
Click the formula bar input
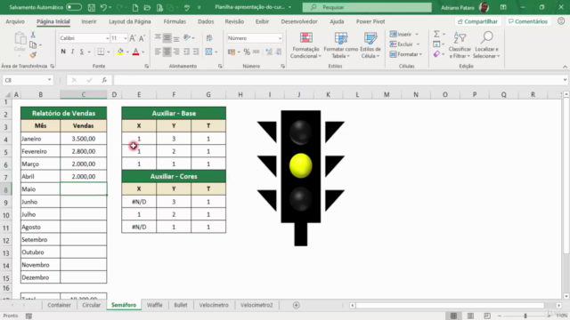point(338,80)
